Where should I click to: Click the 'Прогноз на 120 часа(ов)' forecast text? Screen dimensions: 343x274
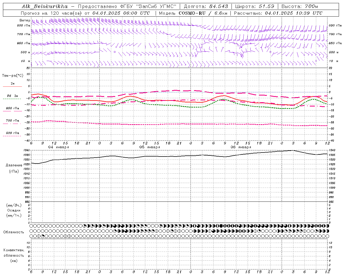pos(51,13)
